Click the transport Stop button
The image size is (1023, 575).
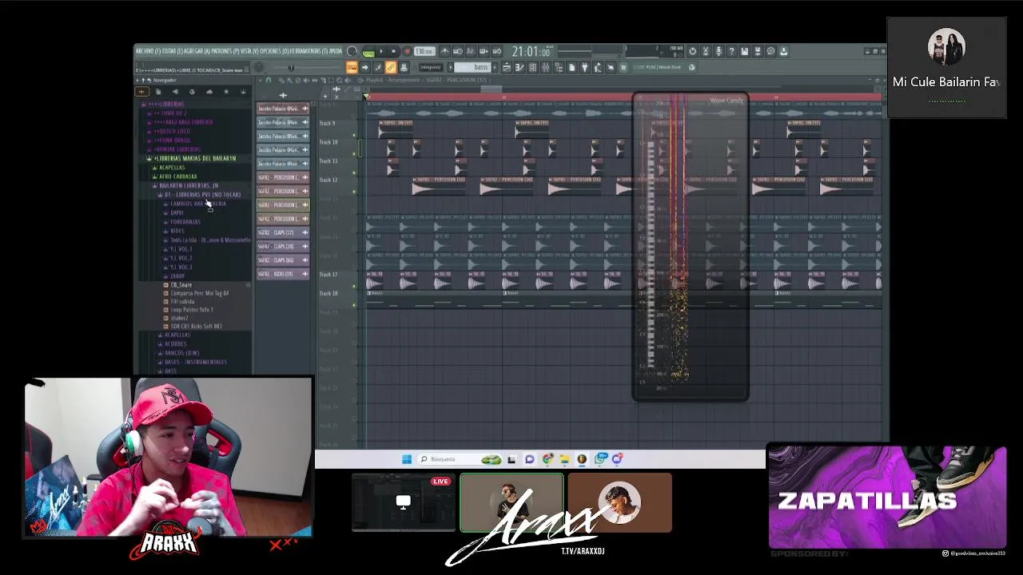pos(393,51)
